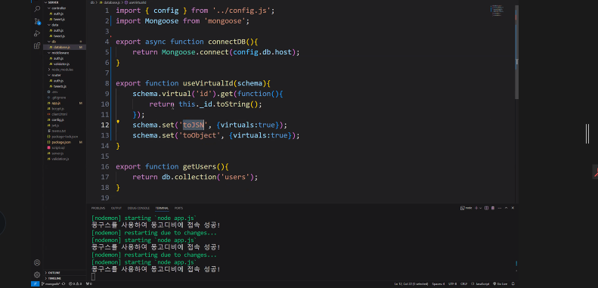Click the lightbulb on line 12
The height and width of the screenshot is (288, 598).
[x=118, y=122]
